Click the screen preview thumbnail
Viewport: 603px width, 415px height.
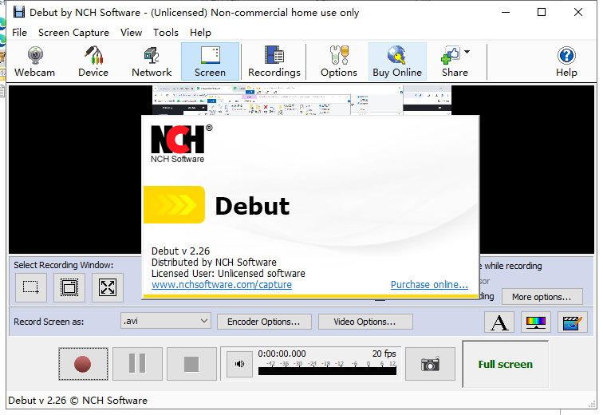tap(301, 101)
